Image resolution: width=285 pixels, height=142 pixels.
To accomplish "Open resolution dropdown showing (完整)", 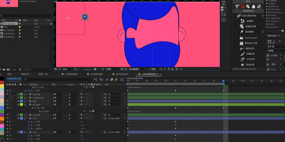I will [112, 69].
